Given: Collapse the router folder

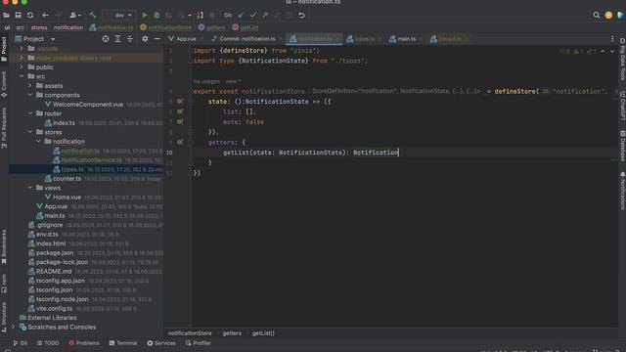Looking at the screenshot, I should click(x=30, y=113).
